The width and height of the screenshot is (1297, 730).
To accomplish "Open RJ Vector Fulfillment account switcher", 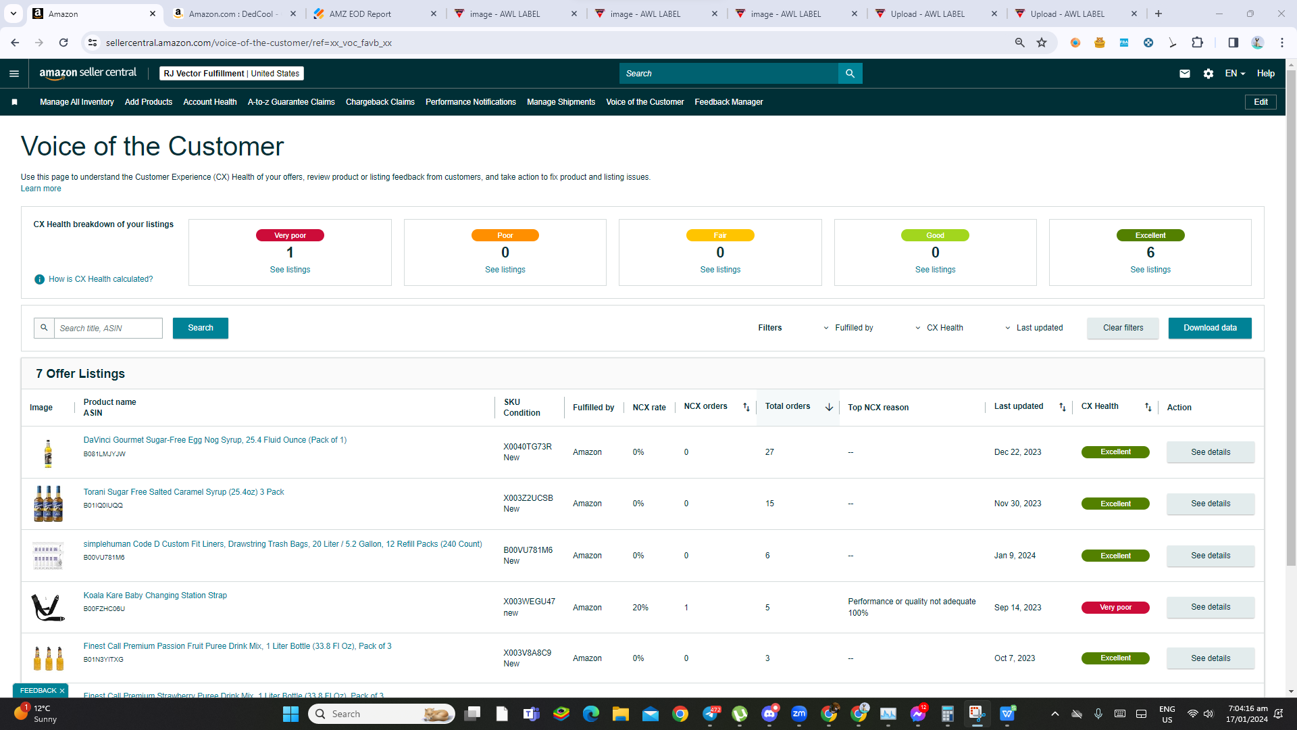I will pyautogui.click(x=232, y=74).
